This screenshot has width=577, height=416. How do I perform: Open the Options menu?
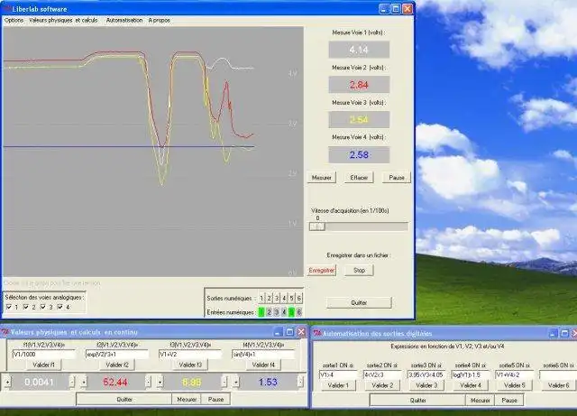(14, 19)
